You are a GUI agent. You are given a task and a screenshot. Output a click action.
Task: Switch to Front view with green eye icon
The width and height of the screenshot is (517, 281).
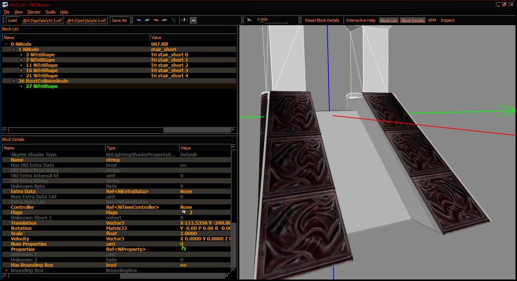click(147, 20)
